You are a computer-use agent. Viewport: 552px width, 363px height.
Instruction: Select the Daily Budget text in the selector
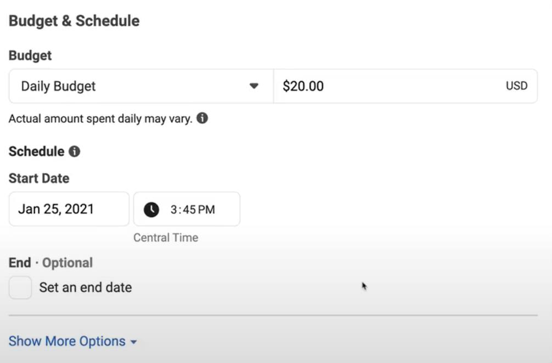tap(59, 86)
